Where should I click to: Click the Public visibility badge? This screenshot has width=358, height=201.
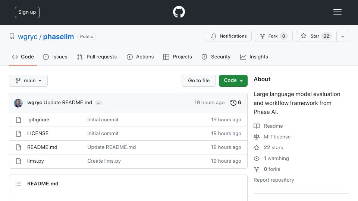coord(87,36)
